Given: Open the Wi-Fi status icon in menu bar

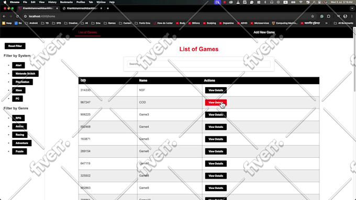Looking at the screenshot, I should (x=301, y=2).
